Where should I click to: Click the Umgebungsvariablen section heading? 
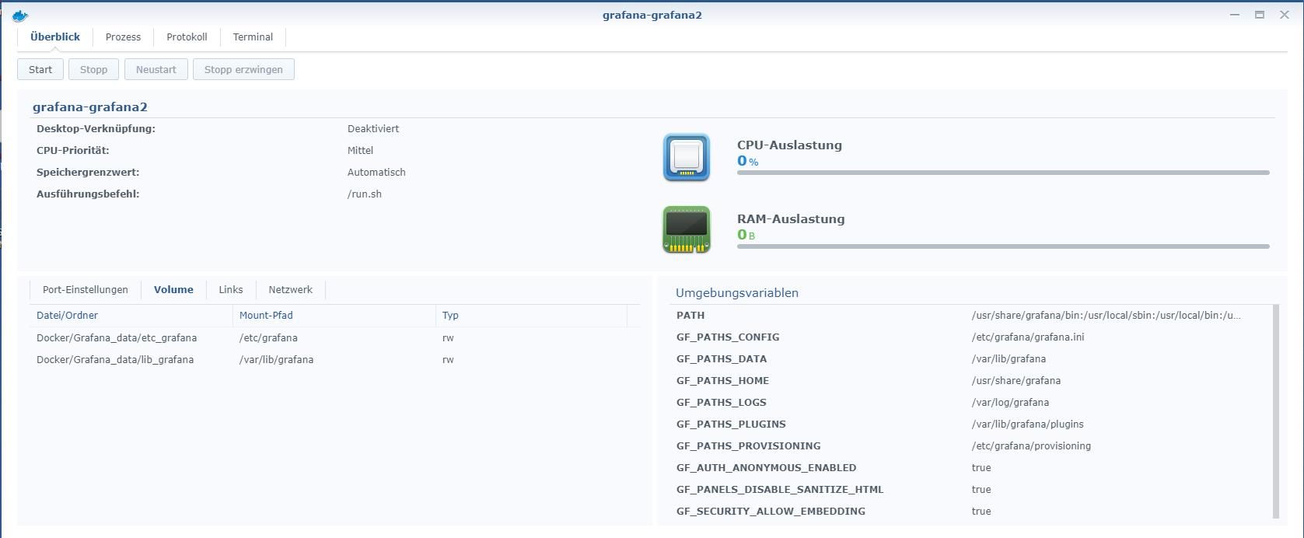(x=737, y=292)
